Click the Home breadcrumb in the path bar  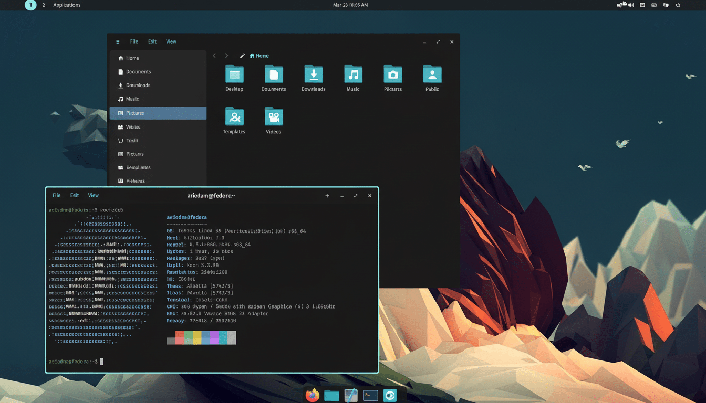(x=260, y=55)
